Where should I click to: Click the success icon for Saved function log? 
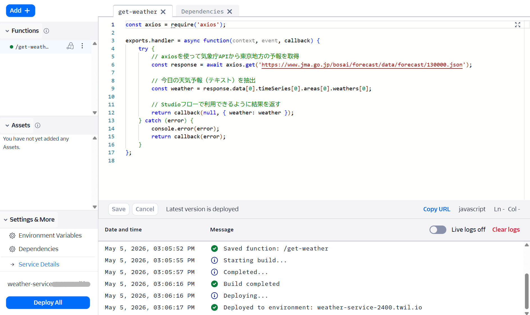pyautogui.click(x=214, y=249)
